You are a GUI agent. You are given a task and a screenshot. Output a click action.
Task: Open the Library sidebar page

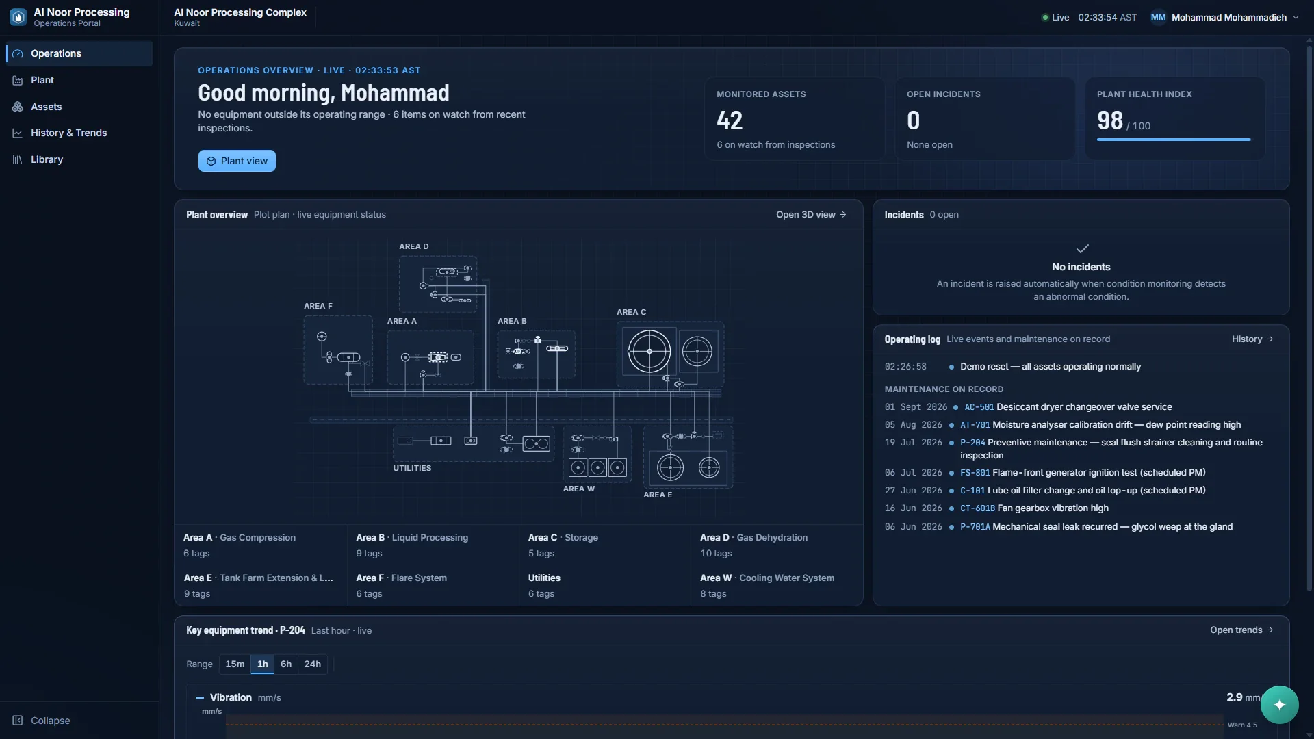[79, 159]
